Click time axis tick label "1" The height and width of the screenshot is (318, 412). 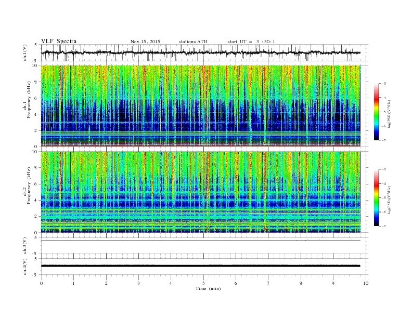73,283
